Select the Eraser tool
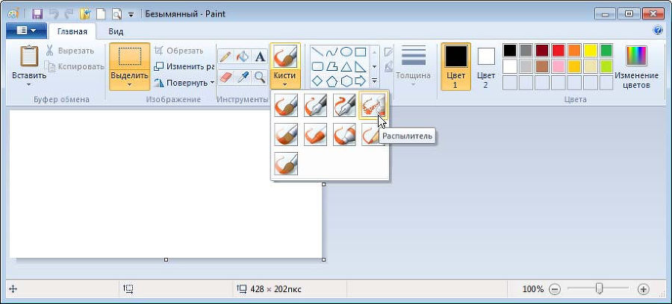The image size is (672, 304). click(225, 77)
